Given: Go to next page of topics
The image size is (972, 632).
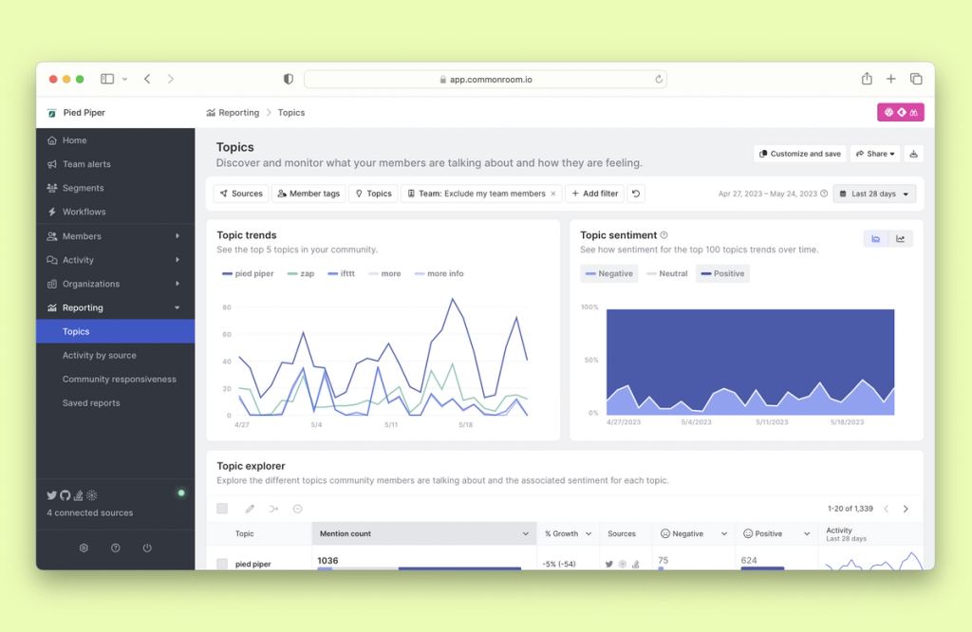Looking at the screenshot, I should tap(906, 509).
